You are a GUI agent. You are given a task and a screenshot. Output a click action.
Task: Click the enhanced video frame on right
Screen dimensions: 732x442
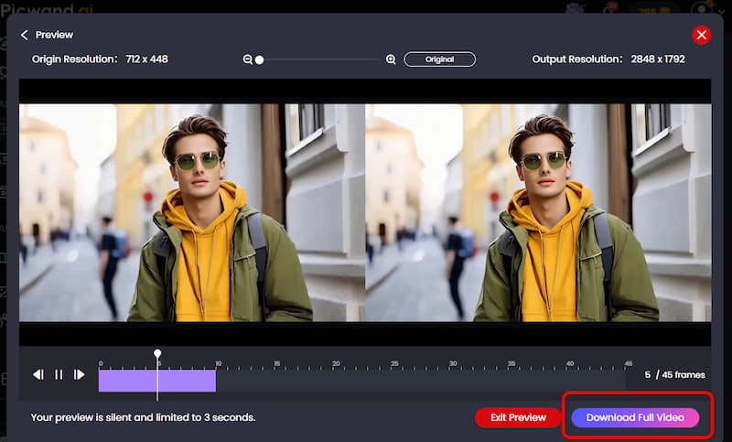pos(538,212)
